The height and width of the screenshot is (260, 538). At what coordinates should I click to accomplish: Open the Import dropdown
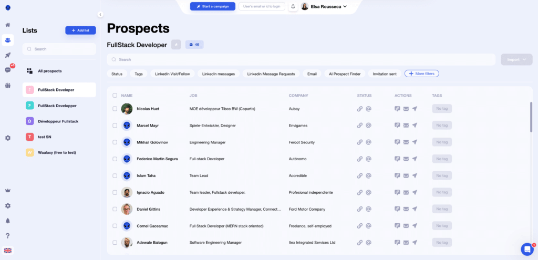[516, 59]
